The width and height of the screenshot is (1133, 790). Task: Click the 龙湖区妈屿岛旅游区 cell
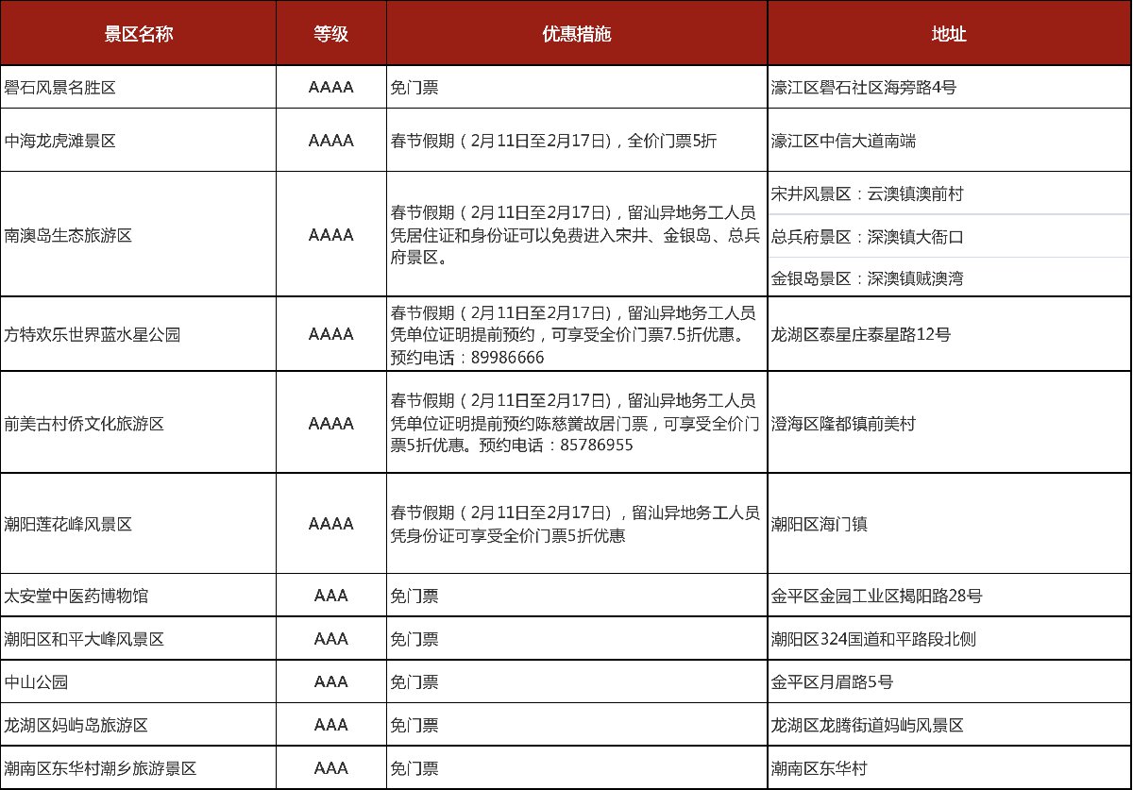(76, 725)
